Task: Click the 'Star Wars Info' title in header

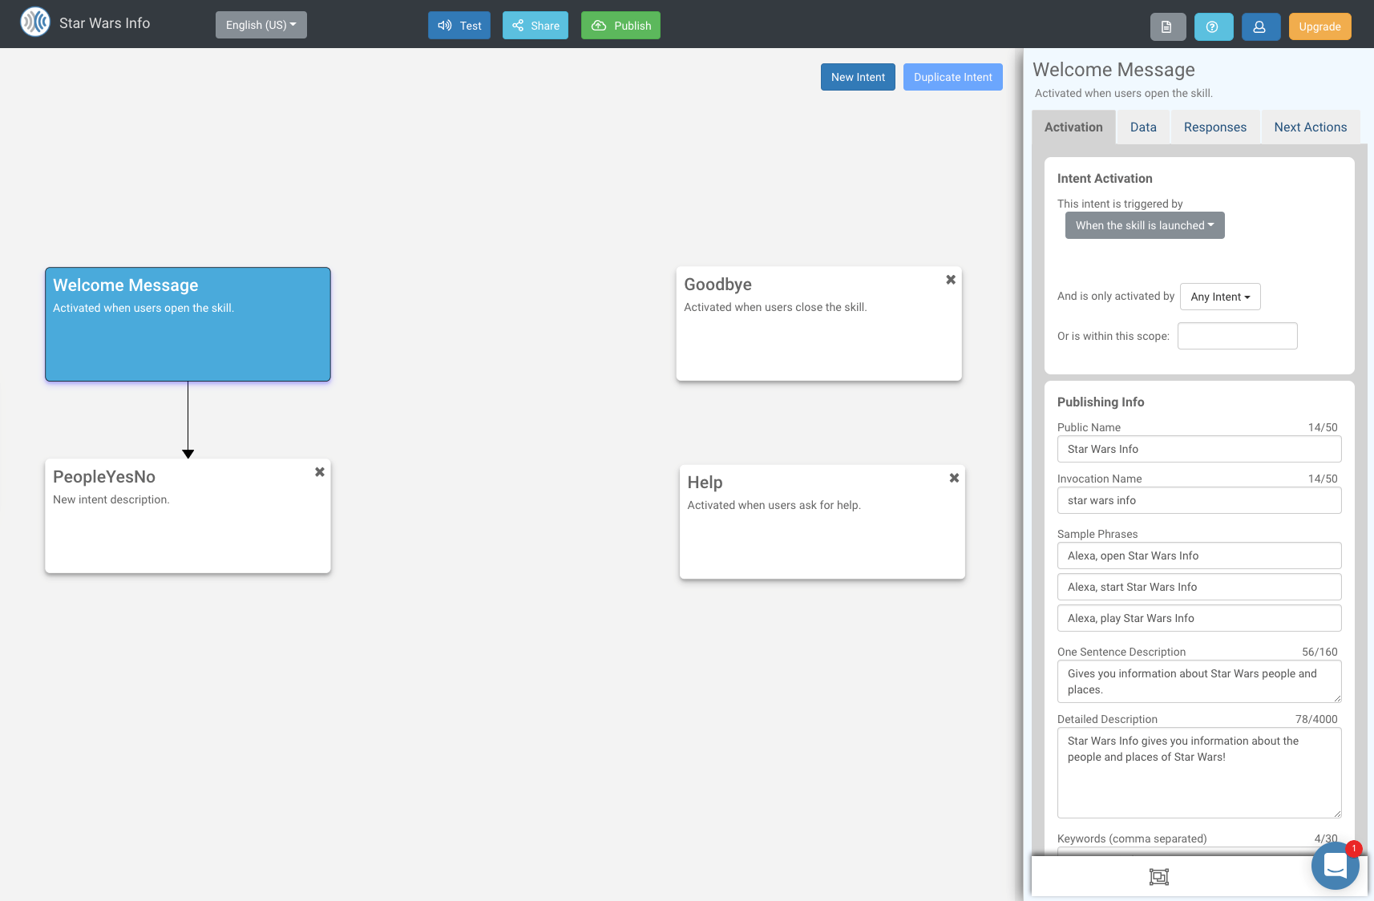Action: pyautogui.click(x=104, y=23)
